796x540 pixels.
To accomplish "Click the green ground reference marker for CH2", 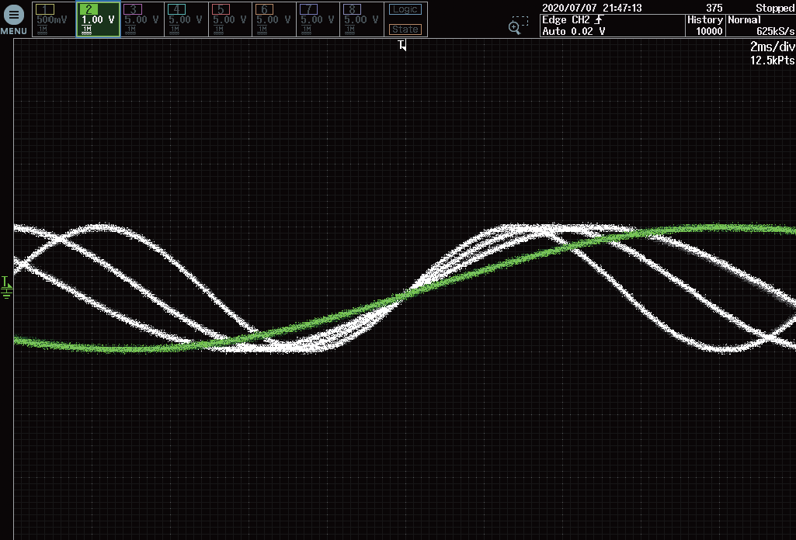I will [x=6, y=292].
